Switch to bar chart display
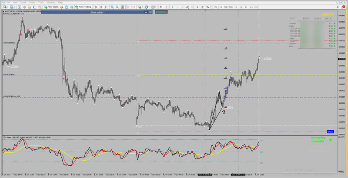Image resolution: width=348 pixels, height=178 pixels. (x=96, y=7)
